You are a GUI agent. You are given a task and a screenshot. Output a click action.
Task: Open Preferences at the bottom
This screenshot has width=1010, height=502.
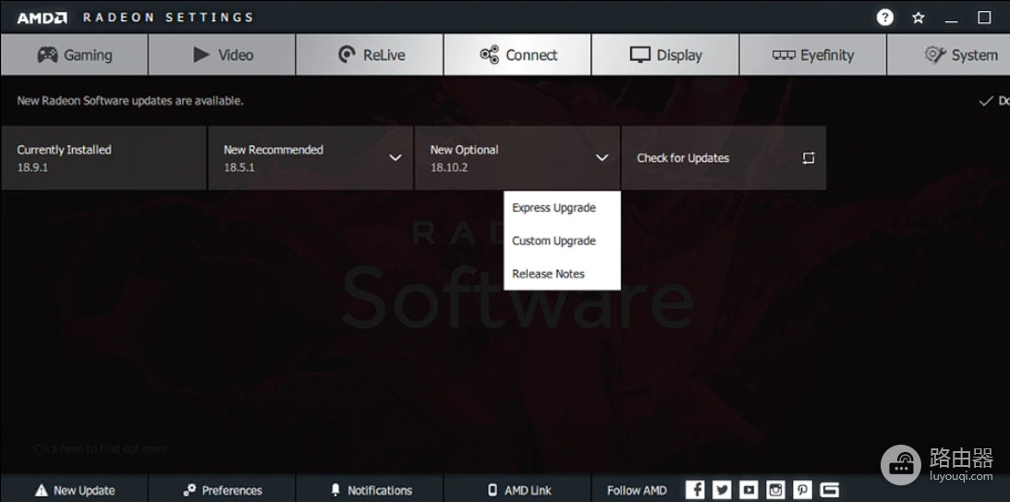(222, 490)
